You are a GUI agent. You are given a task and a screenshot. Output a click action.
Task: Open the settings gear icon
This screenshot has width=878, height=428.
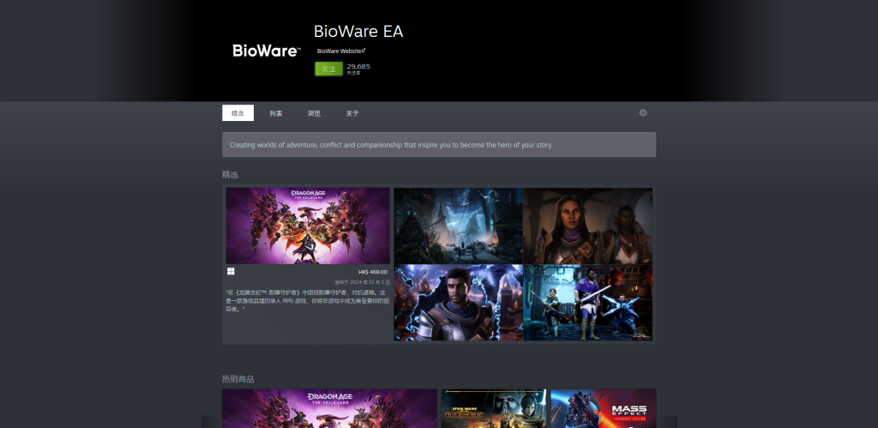(643, 112)
